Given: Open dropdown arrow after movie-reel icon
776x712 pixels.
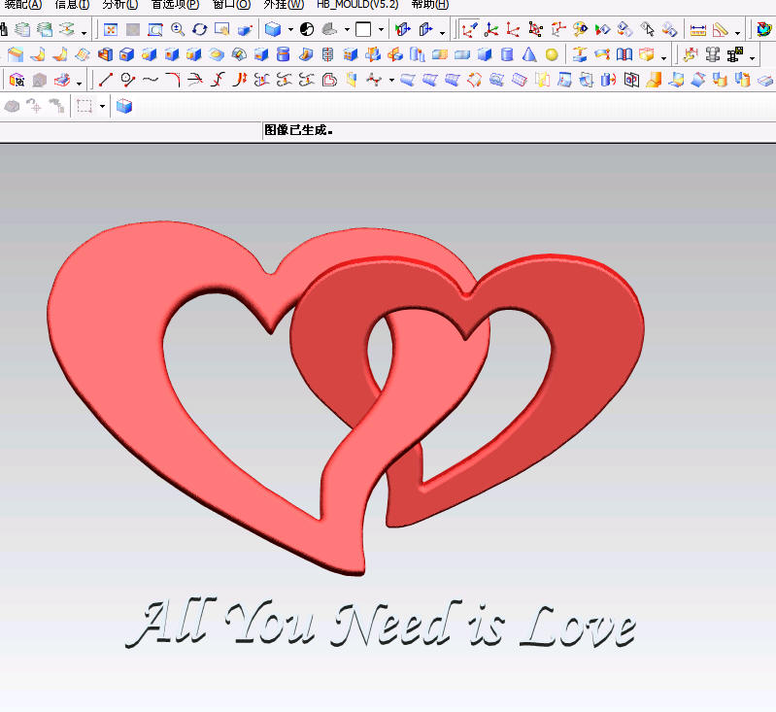Looking at the screenshot, I should point(753,58).
